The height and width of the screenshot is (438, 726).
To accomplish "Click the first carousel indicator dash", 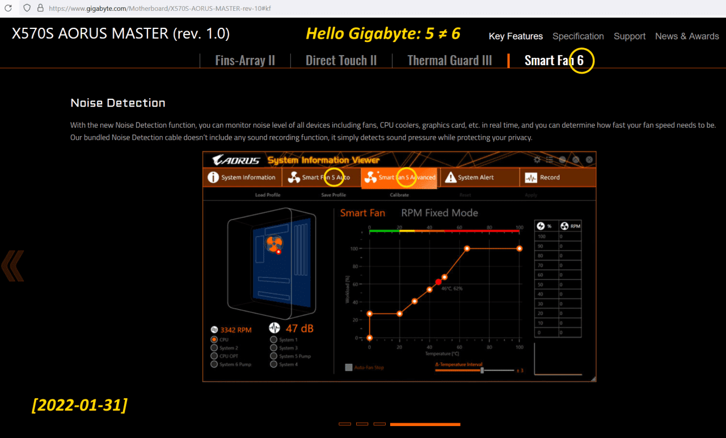I will pyautogui.click(x=345, y=424).
